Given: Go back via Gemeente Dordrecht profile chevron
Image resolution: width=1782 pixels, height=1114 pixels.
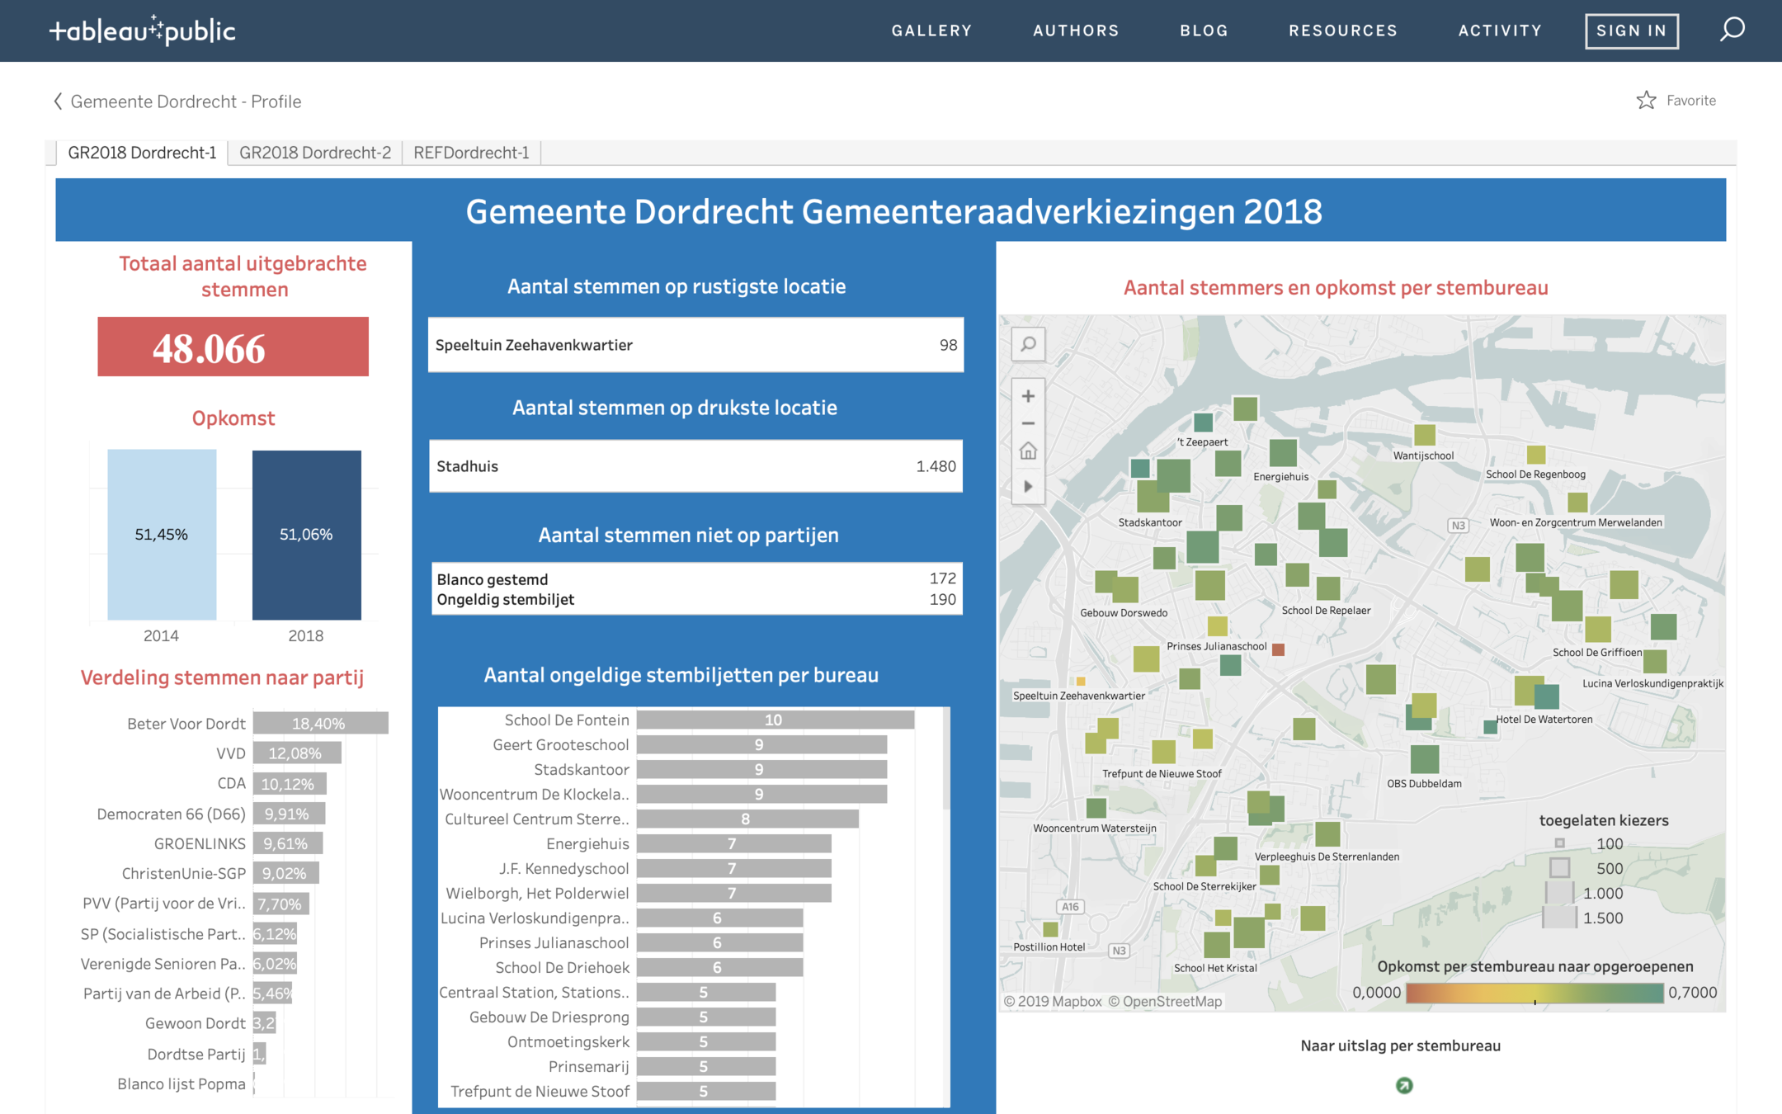Looking at the screenshot, I should [x=58, y=101].
